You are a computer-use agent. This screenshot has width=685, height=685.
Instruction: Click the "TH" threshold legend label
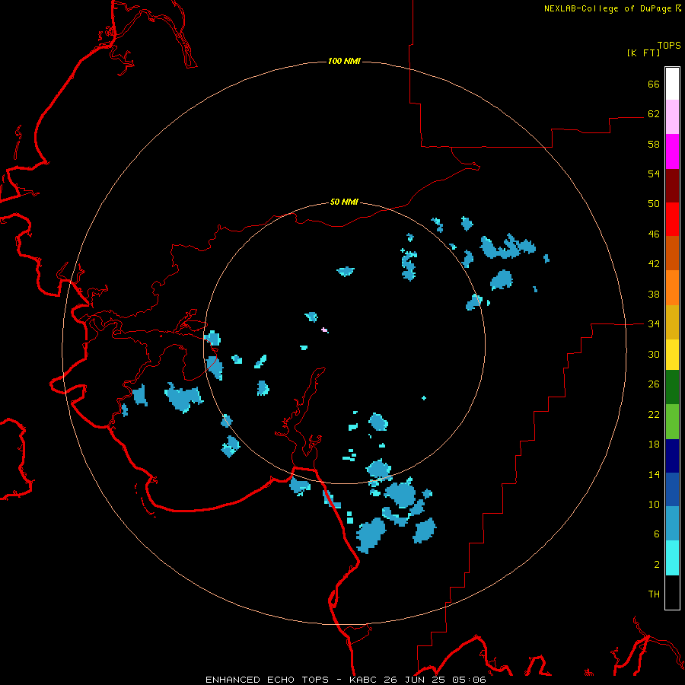click(654, 594)
